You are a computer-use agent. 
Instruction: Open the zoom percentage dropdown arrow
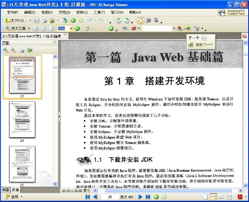(x=71, y=28)
